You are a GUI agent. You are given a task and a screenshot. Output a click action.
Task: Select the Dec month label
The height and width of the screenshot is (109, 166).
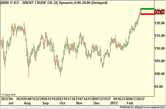click(x=96, y=103)
